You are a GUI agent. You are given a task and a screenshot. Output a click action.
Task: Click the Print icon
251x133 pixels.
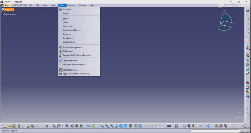pos(19,126)
